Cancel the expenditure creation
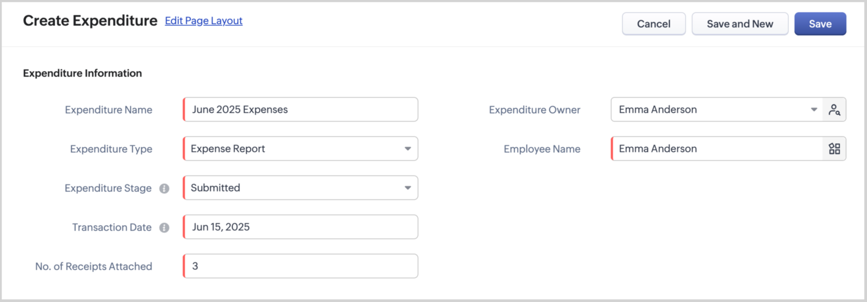Screen dimensions: 867x302 point(654,24)
